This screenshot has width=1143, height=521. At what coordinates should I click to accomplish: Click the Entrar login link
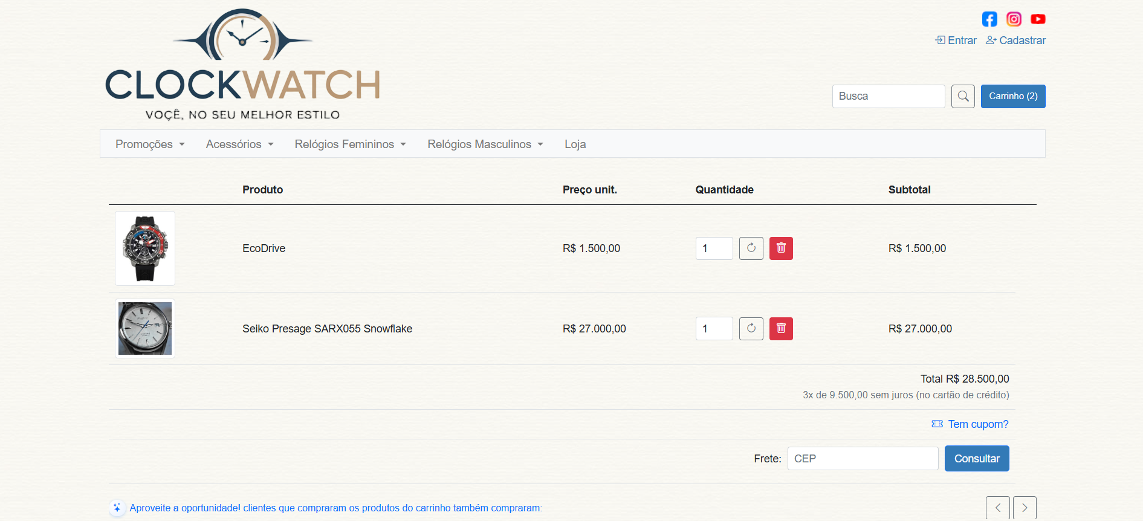[x=956, y=40]
